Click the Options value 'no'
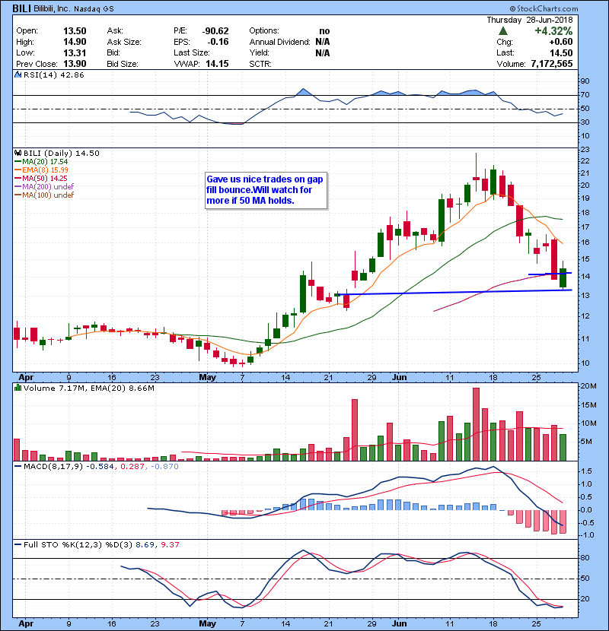 point(324,31)
